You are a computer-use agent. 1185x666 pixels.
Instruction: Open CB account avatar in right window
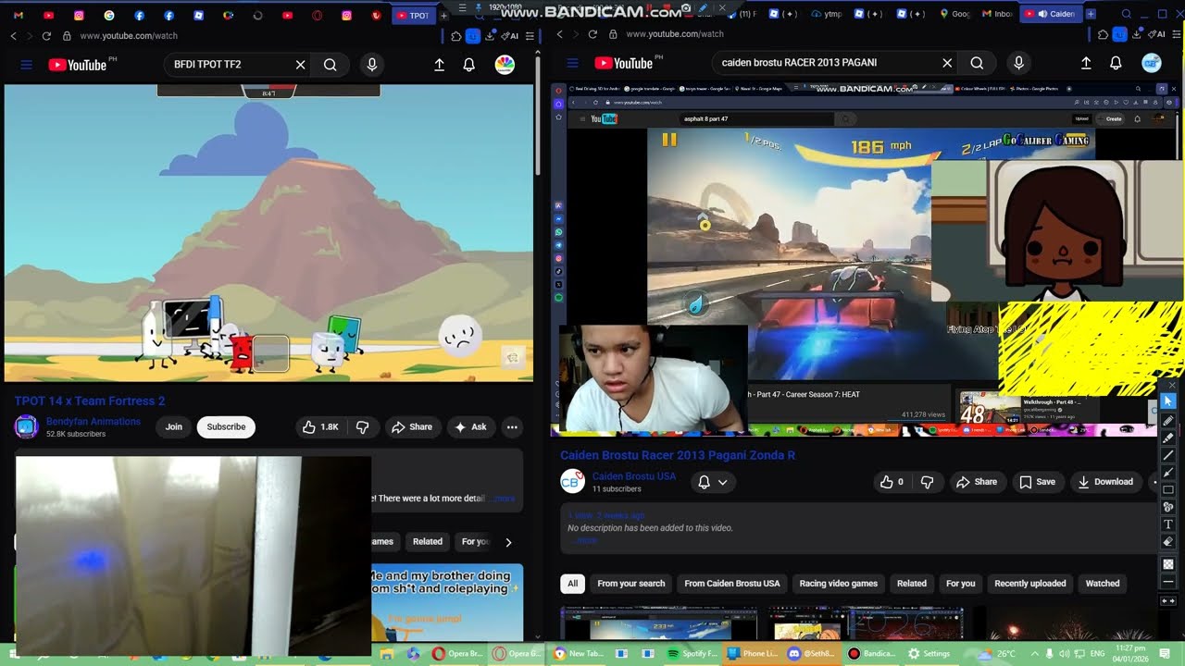tap(1152, 63)
